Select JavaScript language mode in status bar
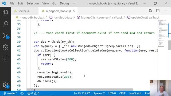This screenshot has width=171, height=96. 135,93
